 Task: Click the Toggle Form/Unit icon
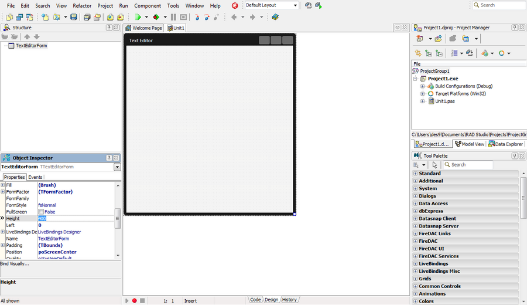pos(30,17)
